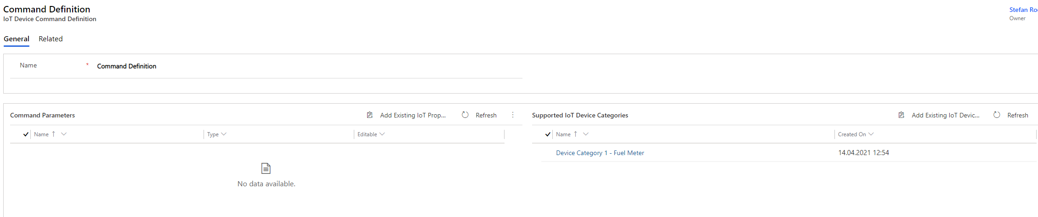Click the No data available document icon
This screenshot has height=217, width=1038.
coord(266,168)
